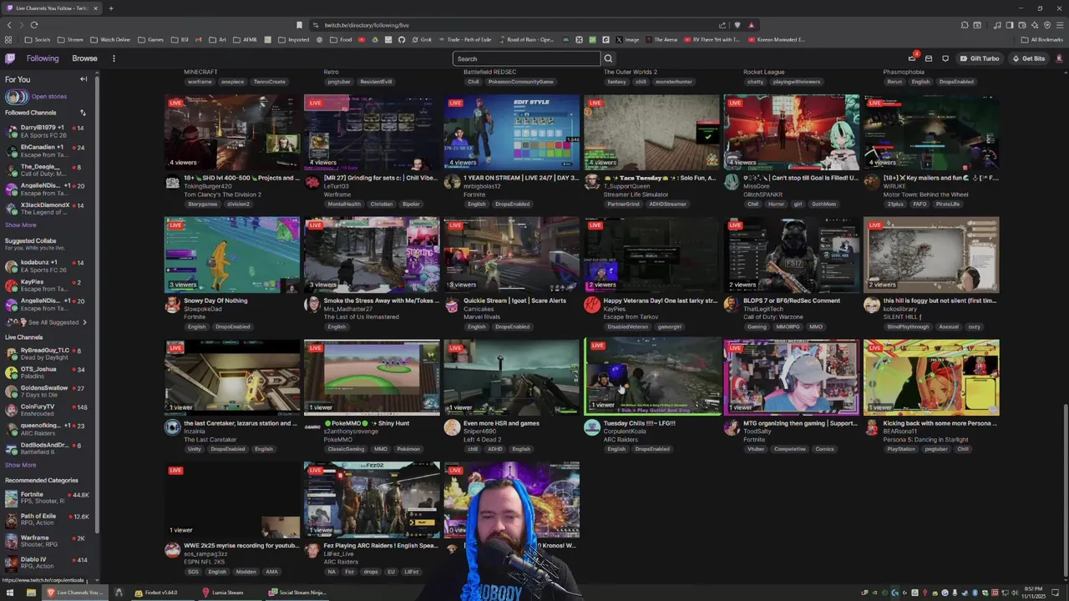Click the Twitch search field
The width and height of the screenshot is (1069, 601).
click(x=526, y=58)
